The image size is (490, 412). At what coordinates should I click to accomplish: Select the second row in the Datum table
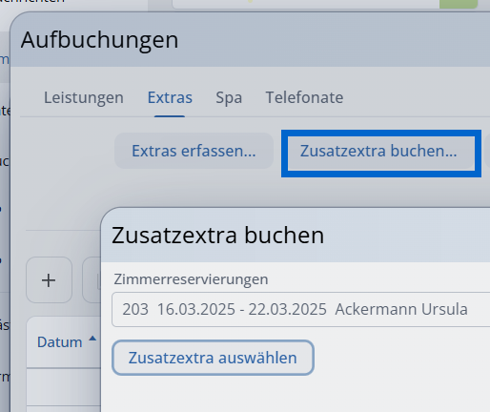click(x=64, y=409)
